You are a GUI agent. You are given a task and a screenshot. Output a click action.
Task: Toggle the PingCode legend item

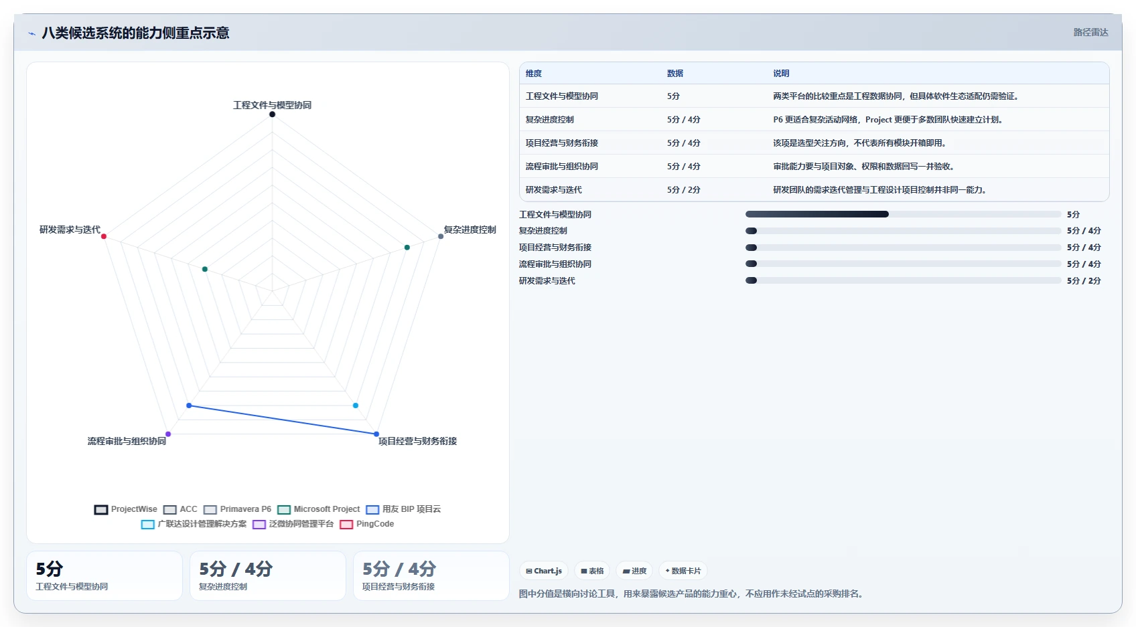(x=367, y=524)
